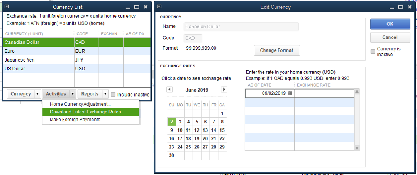Select June 15 in the calendar
This screenshot has width=417, height=175.
point(222,130)
